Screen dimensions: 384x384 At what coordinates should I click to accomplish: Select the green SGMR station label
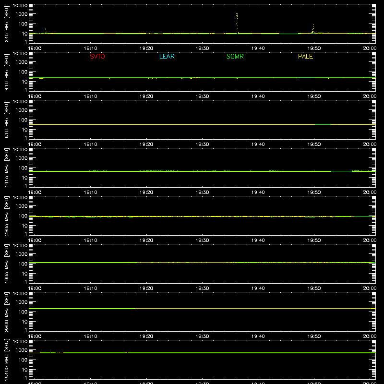click(x=235, y=56)
